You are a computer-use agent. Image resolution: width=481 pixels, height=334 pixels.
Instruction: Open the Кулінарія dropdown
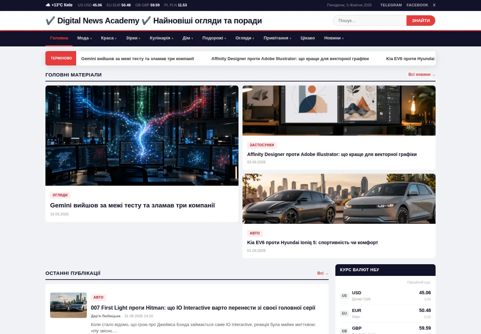161,38
